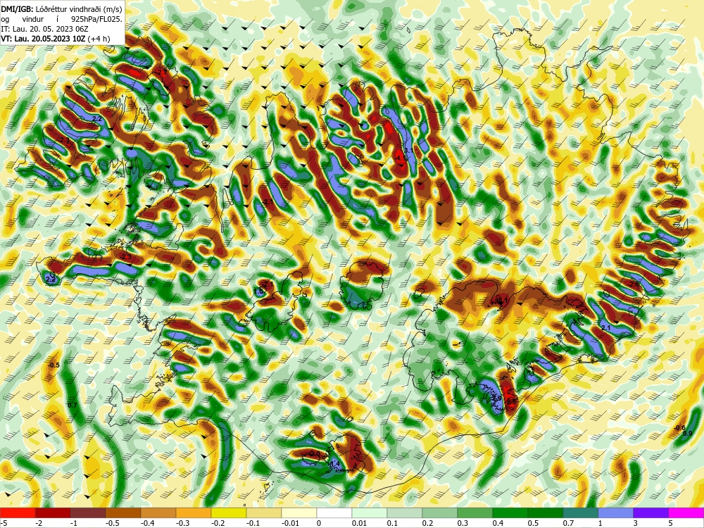Click the legend swatch starting at 0.2
Screen dimensions: 704x528
440,513
